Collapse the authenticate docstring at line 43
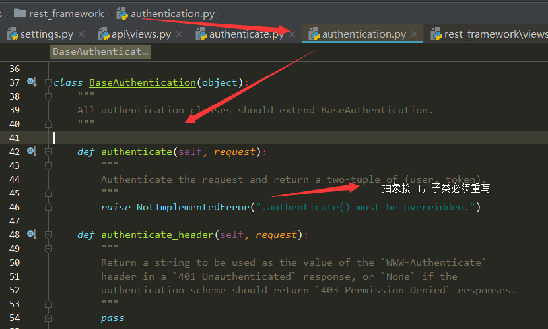 point(48,165)
